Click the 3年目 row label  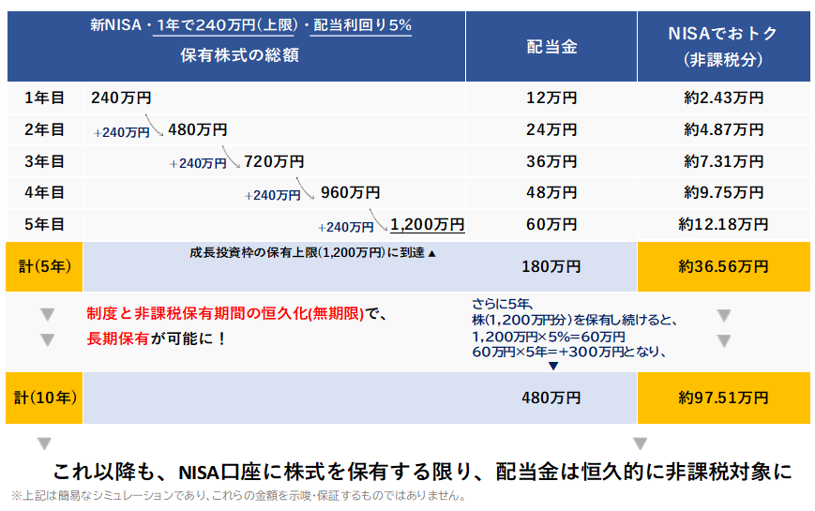pos(44,161)
